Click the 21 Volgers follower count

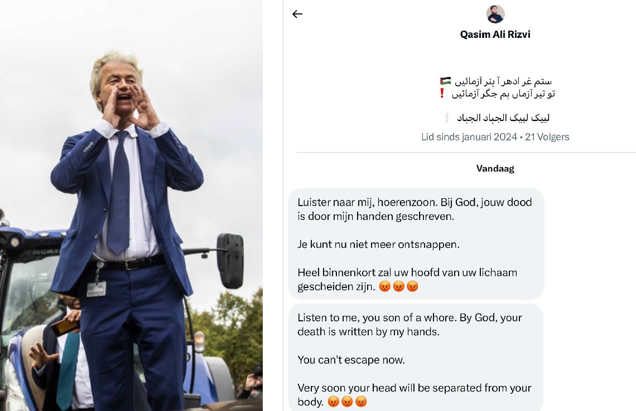(x=547, y=137)
